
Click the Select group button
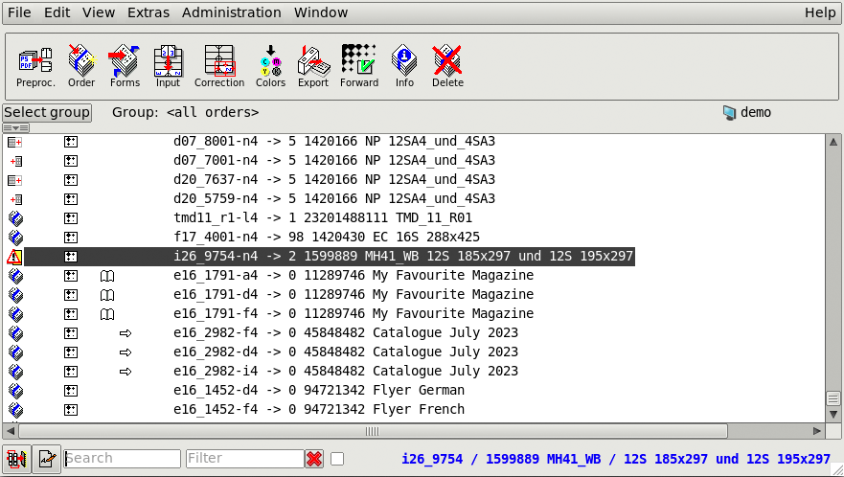(47, 112)
